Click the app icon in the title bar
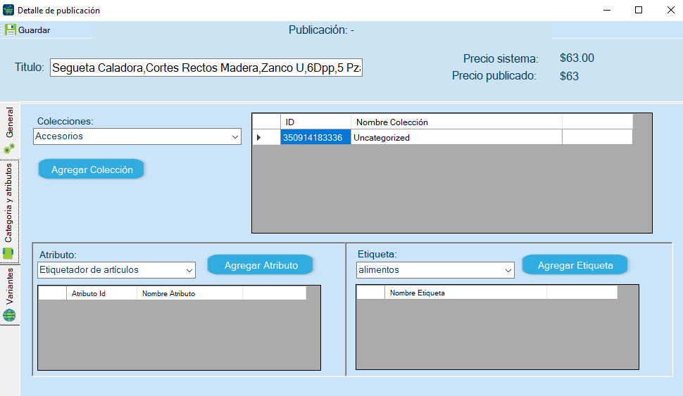This screenshot has height=396, width=683. point(8,10)
